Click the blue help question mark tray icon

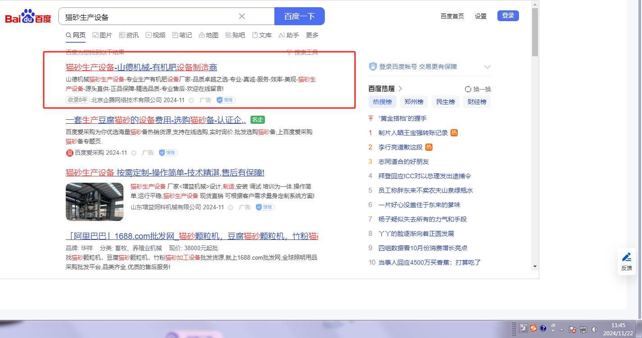543,328
